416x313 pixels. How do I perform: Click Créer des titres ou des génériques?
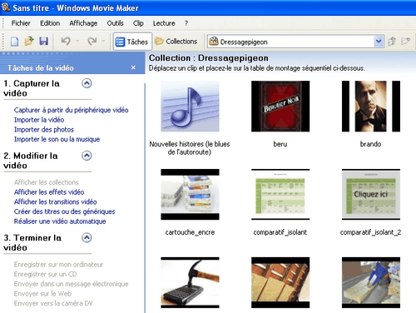[64, 211]
